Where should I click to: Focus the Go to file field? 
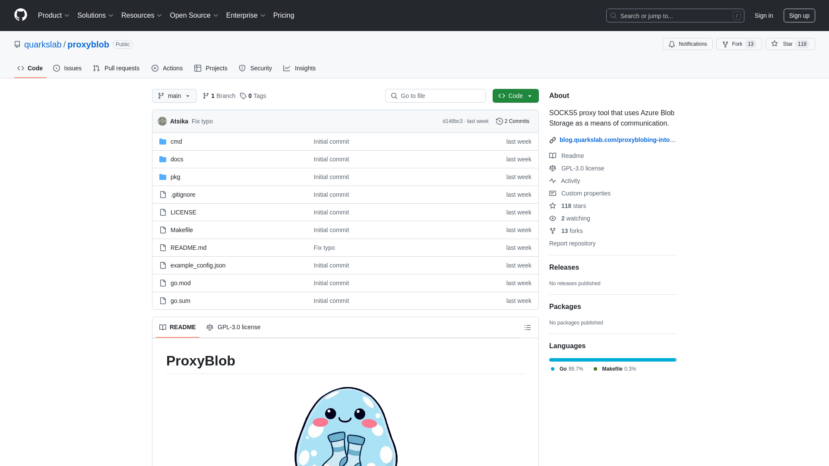(x=435, y=96)
